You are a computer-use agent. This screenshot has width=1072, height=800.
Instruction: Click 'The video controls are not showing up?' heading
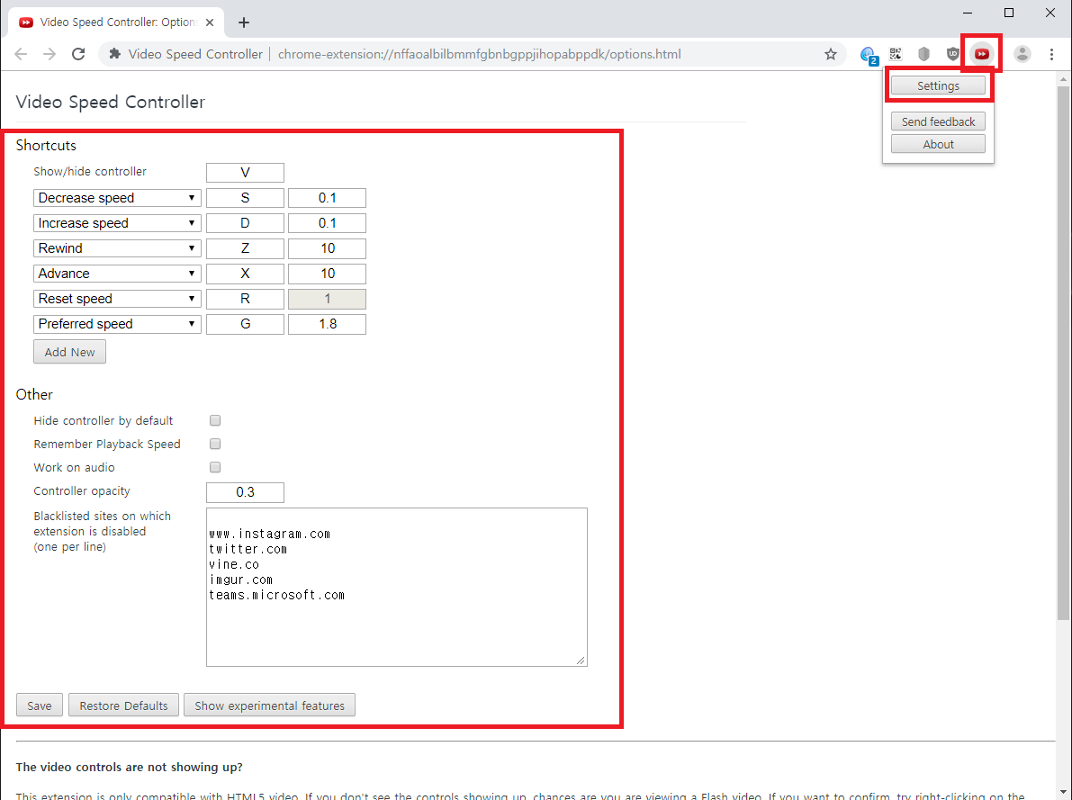tap(130, 768)
